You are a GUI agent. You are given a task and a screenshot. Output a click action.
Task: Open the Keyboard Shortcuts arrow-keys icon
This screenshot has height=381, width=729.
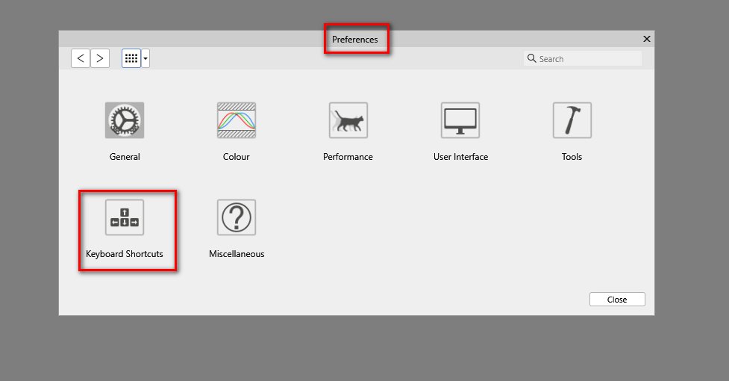click(x=125, y=217)
